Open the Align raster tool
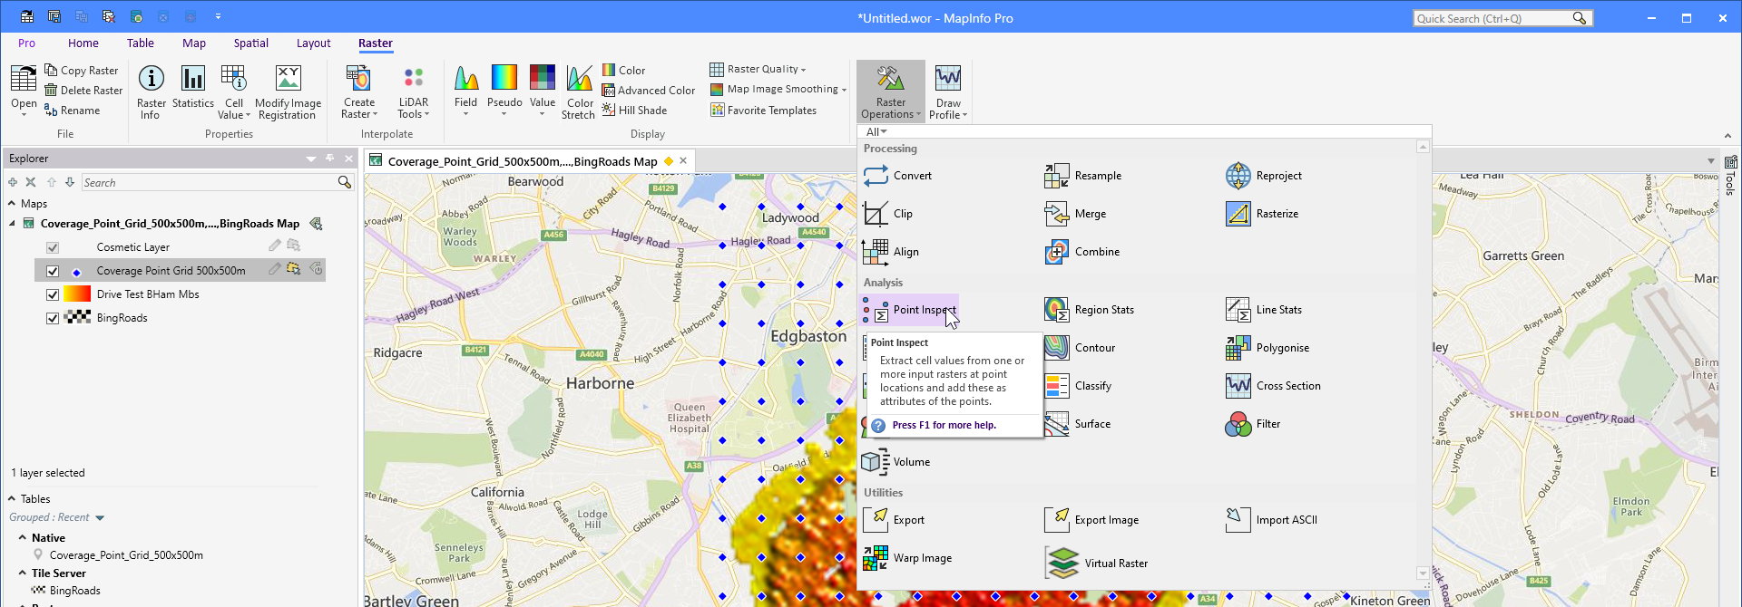This screenshot has width=1742, height=607. click(891, 252)
